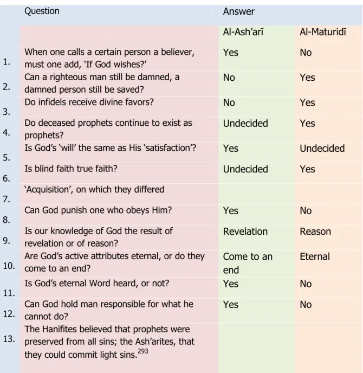Click the 'Reason' answer cell
363x373 pixels.
click(x=315, y=231)
